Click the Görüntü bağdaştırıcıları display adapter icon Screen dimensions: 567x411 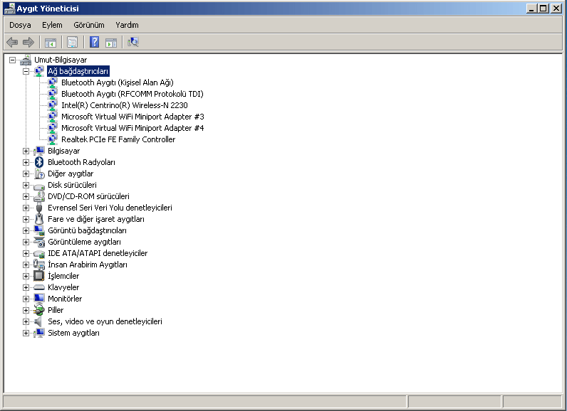click(39, 230)
